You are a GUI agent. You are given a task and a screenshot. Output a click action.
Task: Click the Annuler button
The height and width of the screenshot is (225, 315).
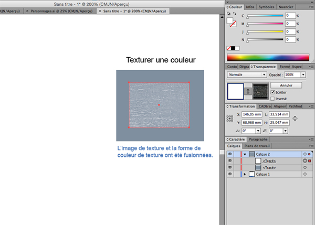tap(286, 85)
